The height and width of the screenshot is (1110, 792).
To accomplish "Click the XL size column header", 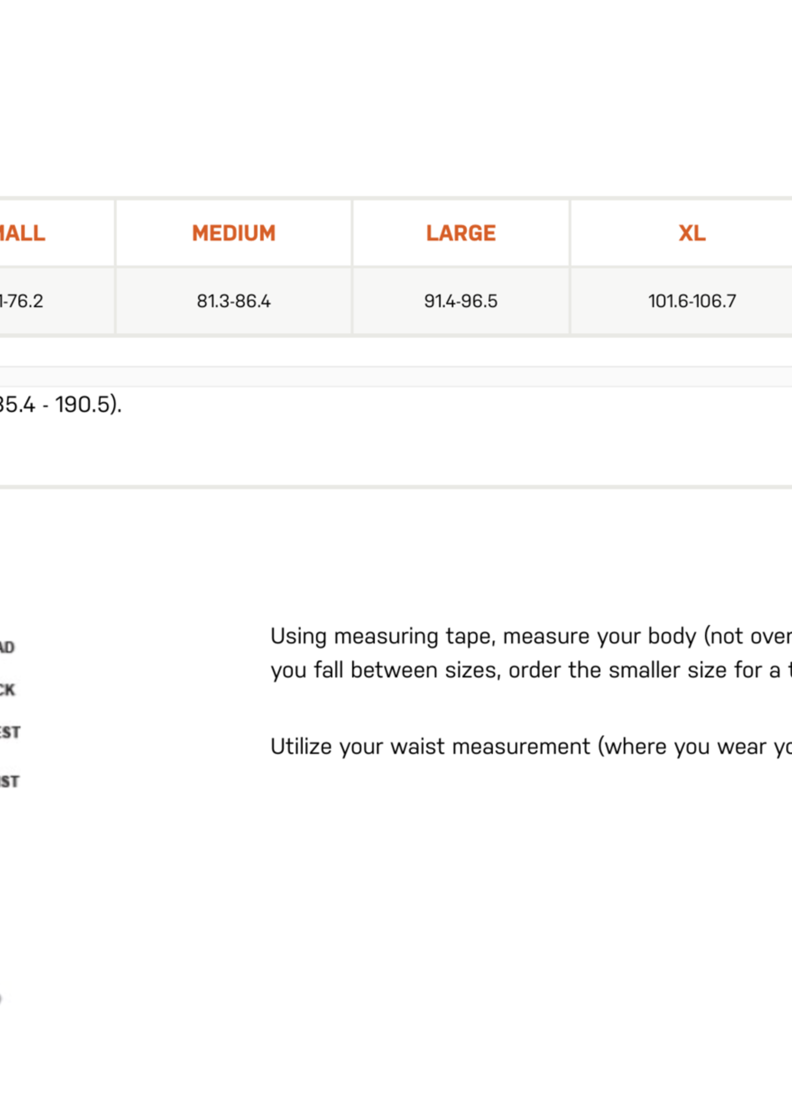I will click(x=691, y=233).
